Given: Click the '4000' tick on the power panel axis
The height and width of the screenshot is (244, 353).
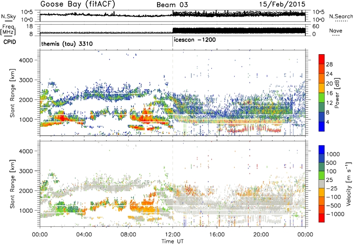Looking at the screenshot, I should 26,60.
